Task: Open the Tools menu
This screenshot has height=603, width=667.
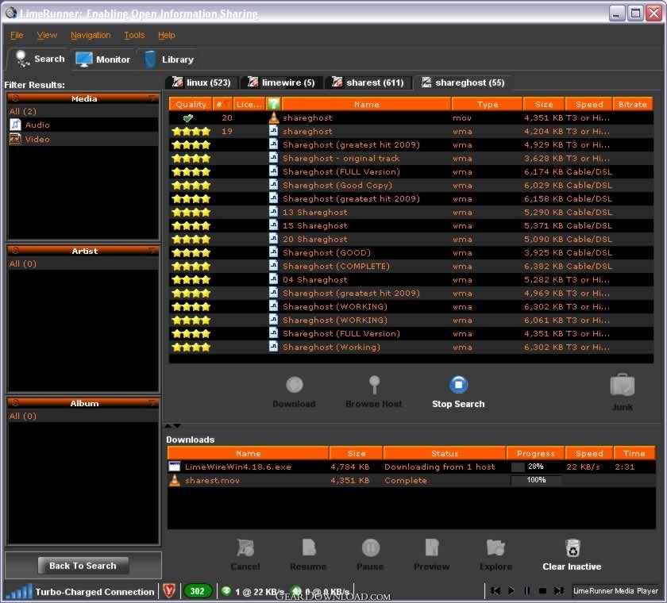Action: tap(134, 35)
